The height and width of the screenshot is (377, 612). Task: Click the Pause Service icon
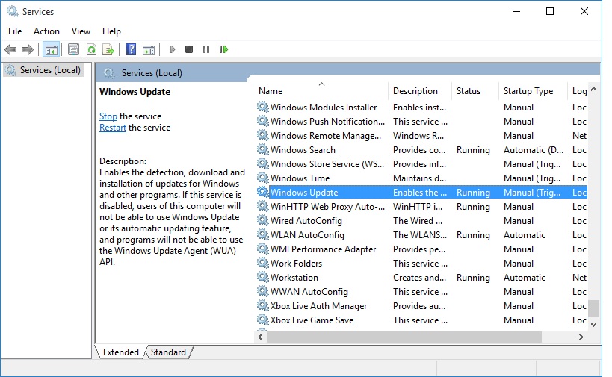coord(206,49)
